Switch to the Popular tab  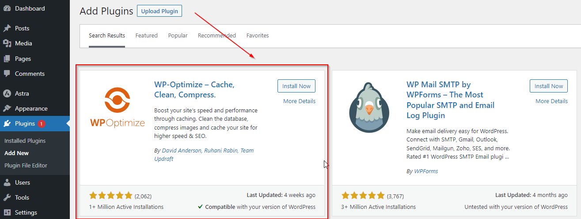click(x=178, y=36)
